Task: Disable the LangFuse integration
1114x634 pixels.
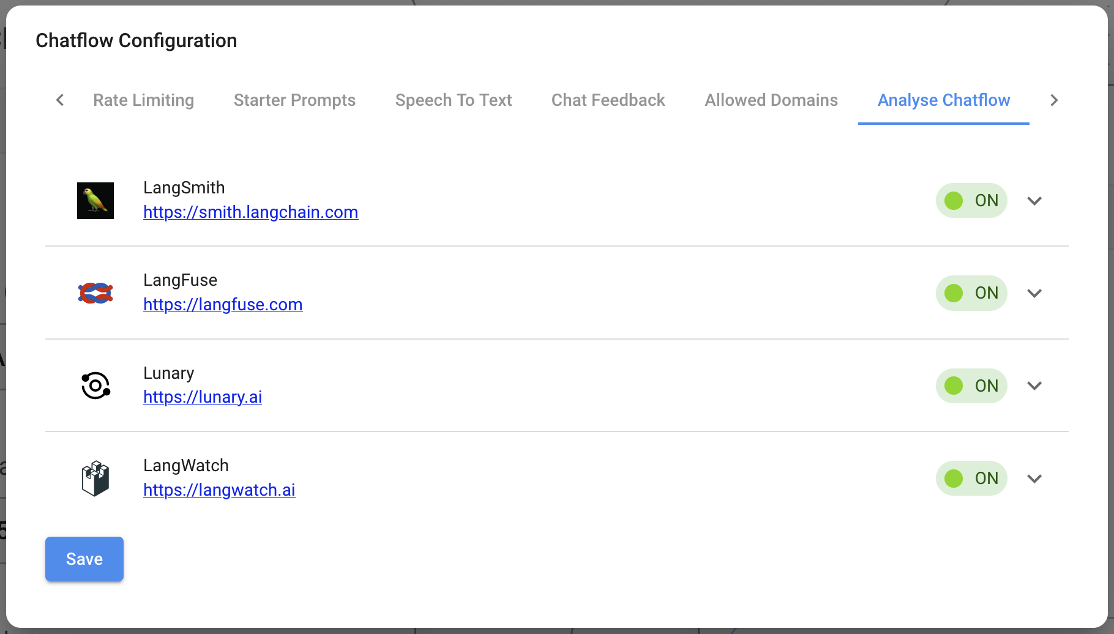Action: [971, 293]
